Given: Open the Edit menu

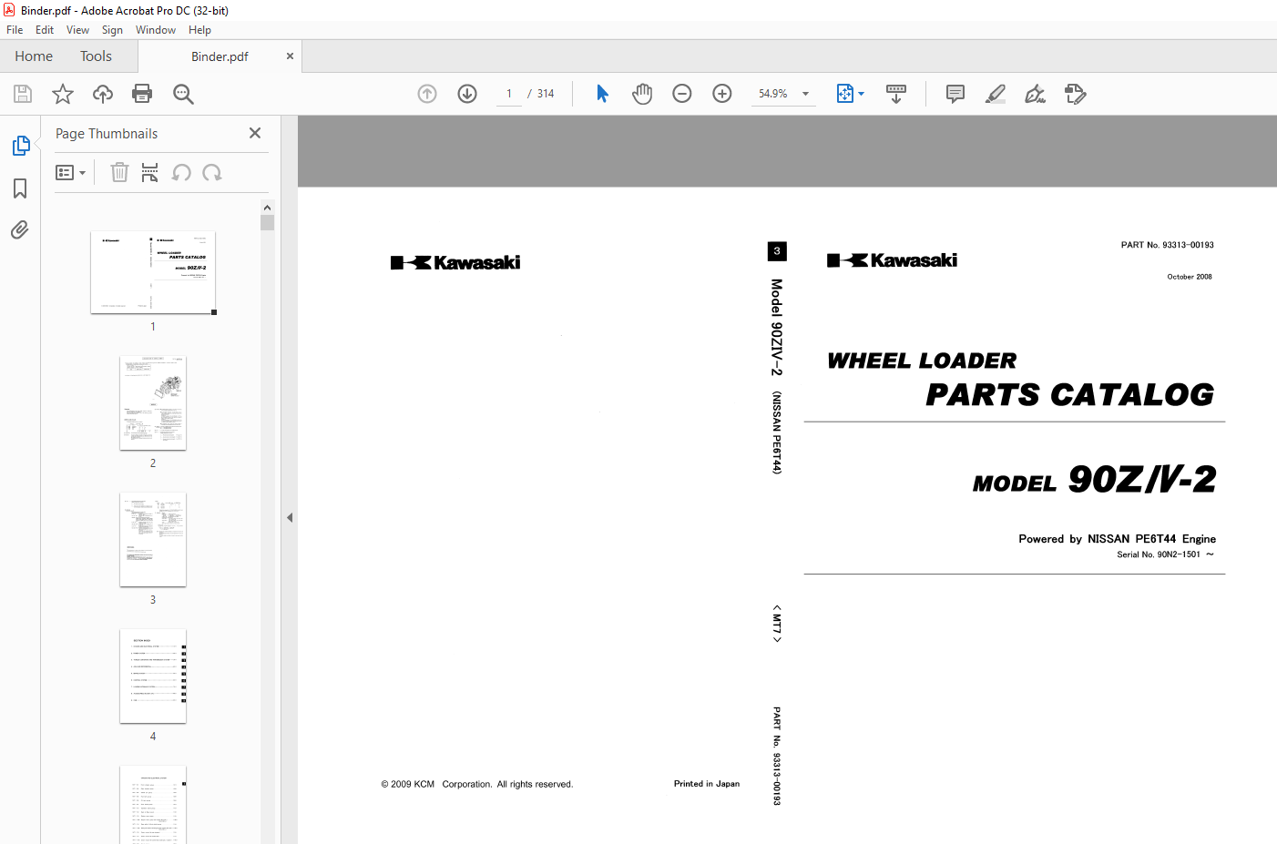Looking at the screenshot, I should [x=45, y=30].
